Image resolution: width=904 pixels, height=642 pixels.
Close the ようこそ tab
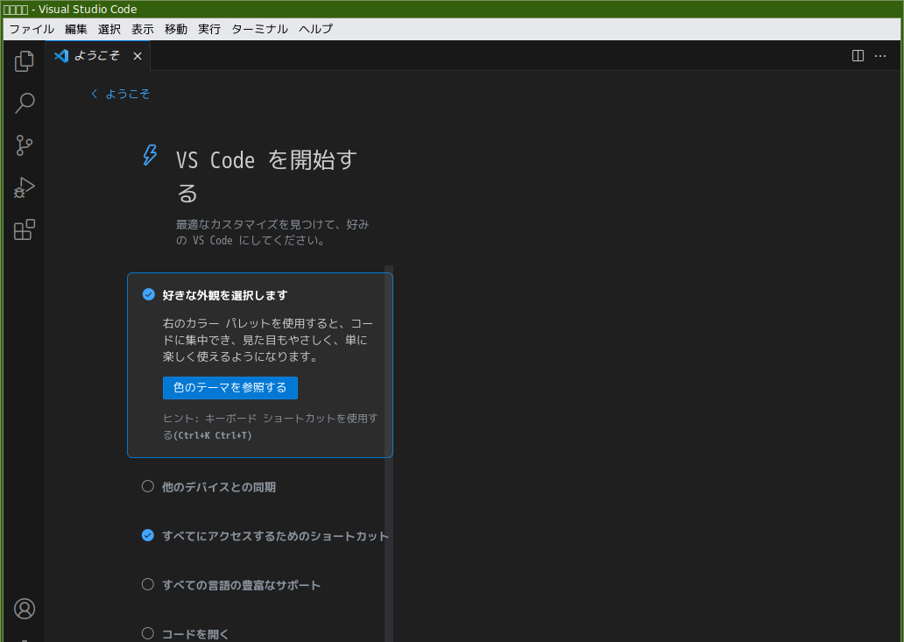(x=138, y=56)
